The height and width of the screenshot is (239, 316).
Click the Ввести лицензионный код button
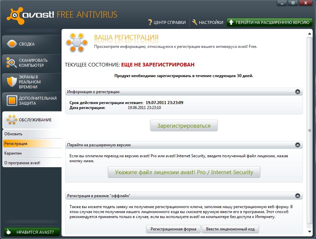coord(231,229)
